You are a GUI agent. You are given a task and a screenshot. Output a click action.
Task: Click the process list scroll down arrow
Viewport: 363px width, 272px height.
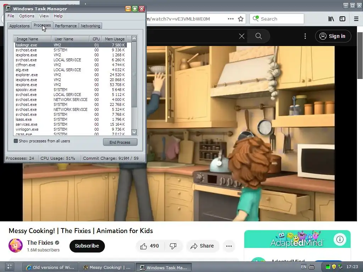pos(134,132)
